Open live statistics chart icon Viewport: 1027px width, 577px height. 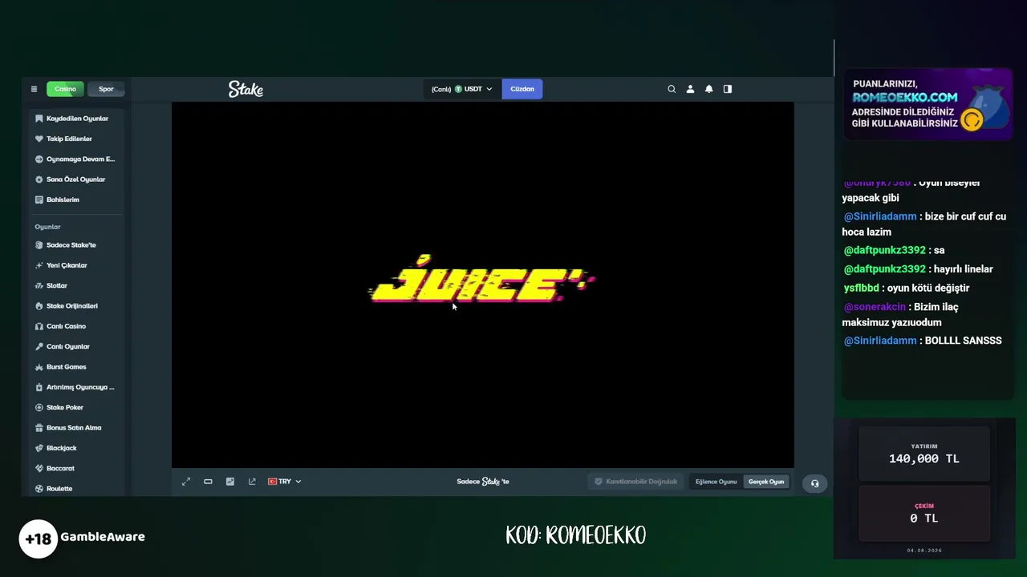(x=230, y=482)
